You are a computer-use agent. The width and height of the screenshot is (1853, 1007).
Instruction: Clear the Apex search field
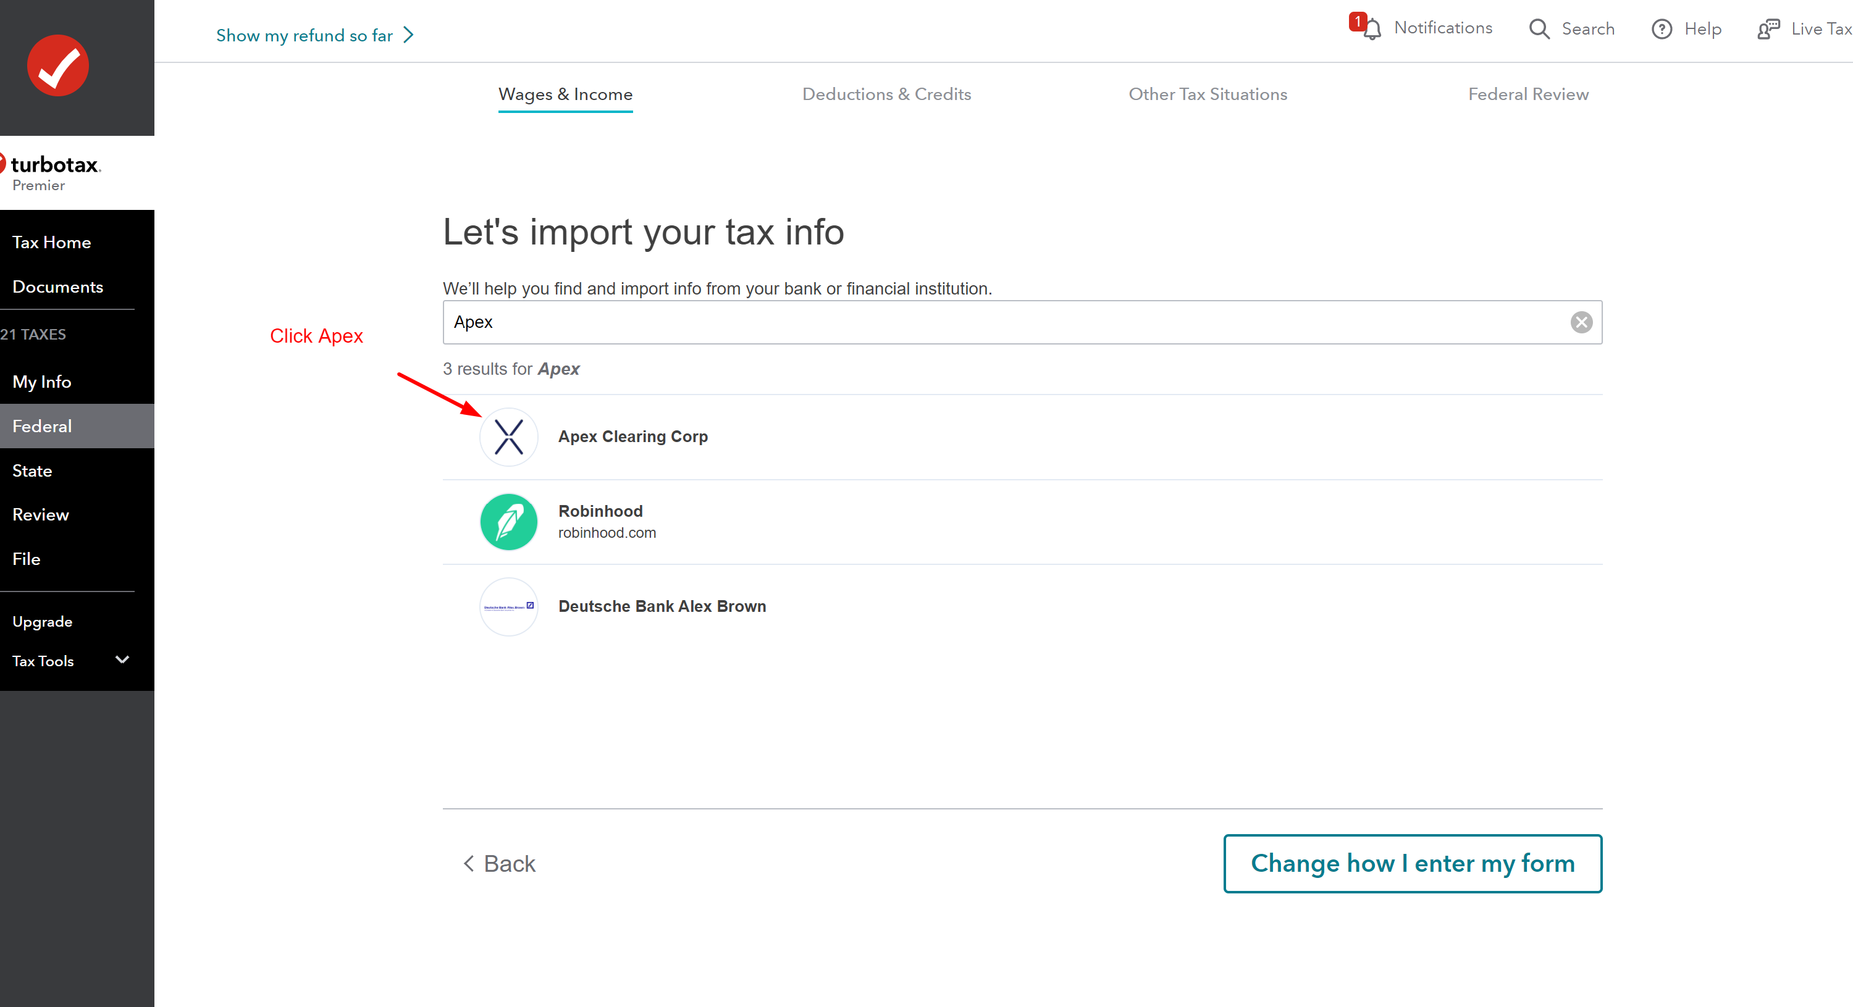point(1581,322)
